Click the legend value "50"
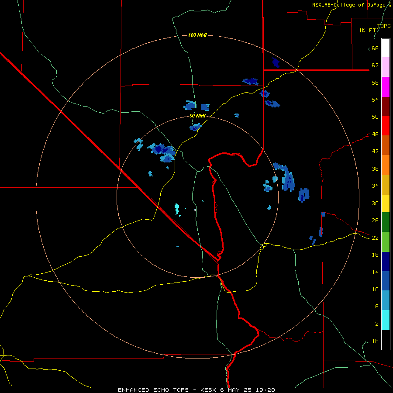 pos(375,117)
